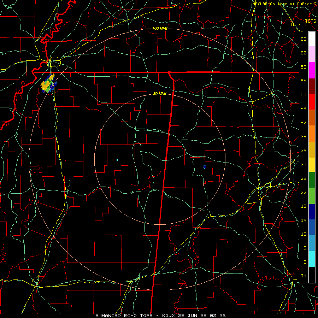The height and width of the screenshot is (318, 318).
Task: Click the 03:28 time stamp
Action: [x=218, y=316]
